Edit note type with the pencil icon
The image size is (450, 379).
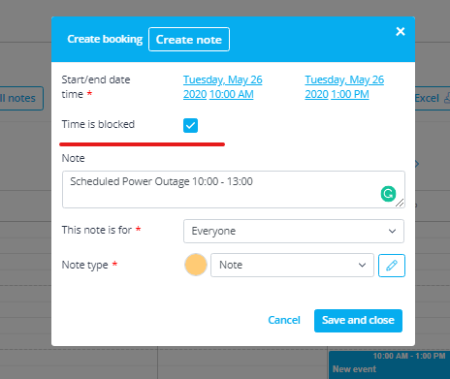tap(392, 266)
